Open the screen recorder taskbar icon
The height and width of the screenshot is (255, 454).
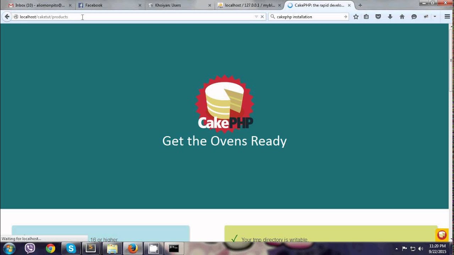[153, 249]
